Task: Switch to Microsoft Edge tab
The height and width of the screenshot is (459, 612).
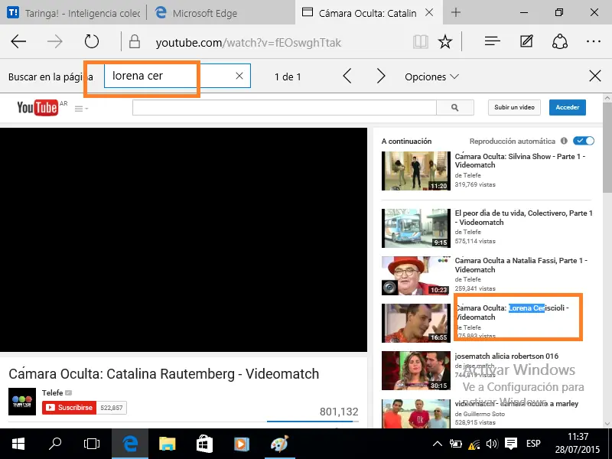Action: 220,13
